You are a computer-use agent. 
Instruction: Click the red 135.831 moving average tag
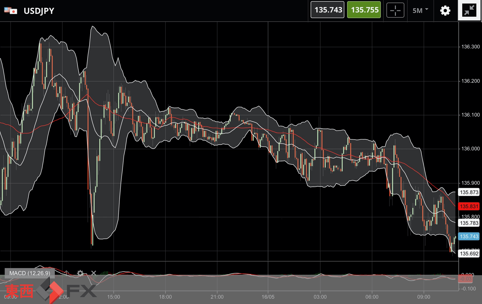469,206
